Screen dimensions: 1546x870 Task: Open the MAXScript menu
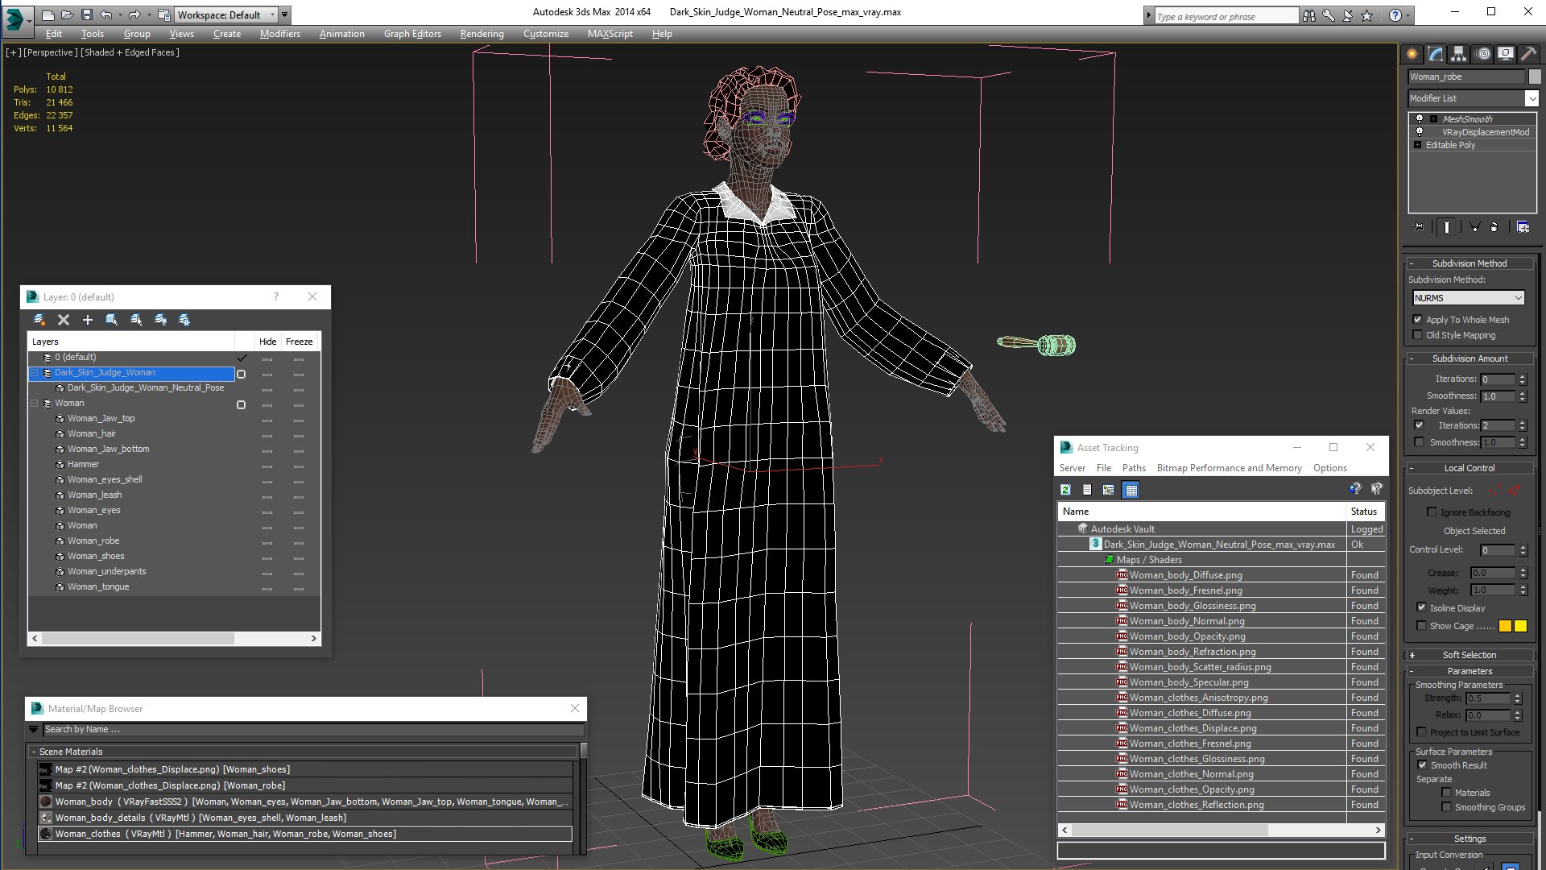(610, 34)
